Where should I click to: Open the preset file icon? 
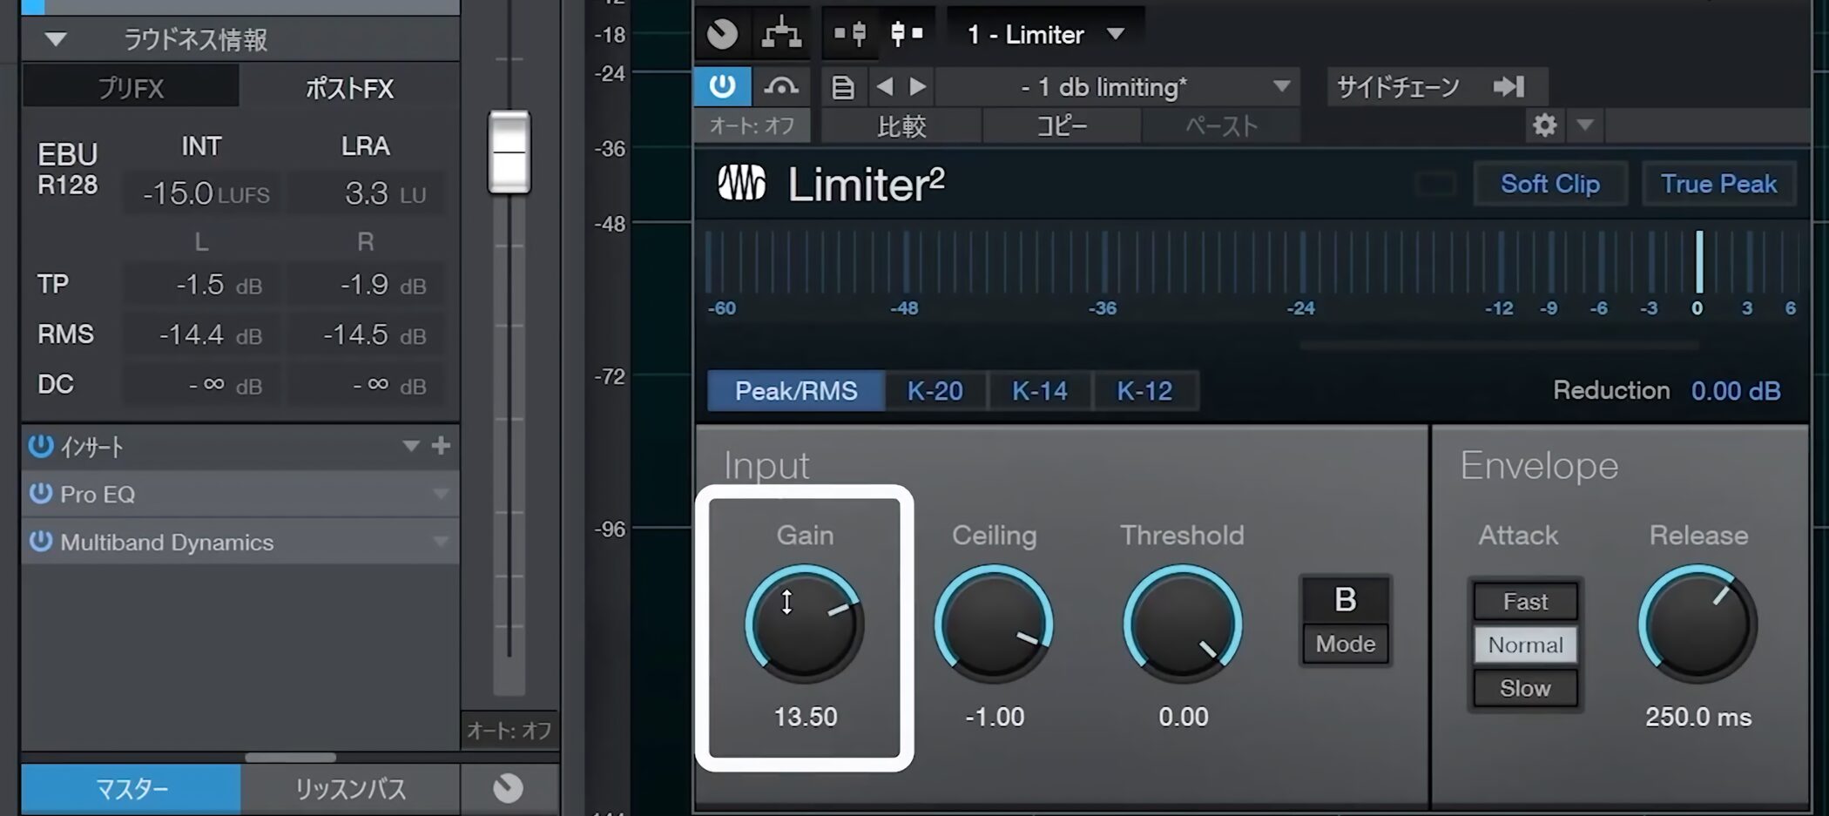click(842, 87)
